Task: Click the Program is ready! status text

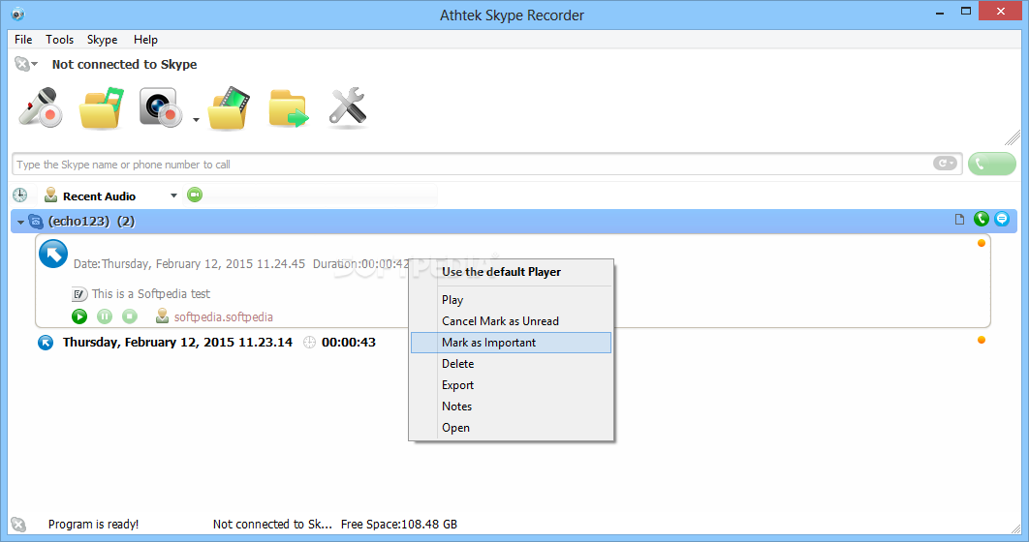Action: click(x=93, y=525)
